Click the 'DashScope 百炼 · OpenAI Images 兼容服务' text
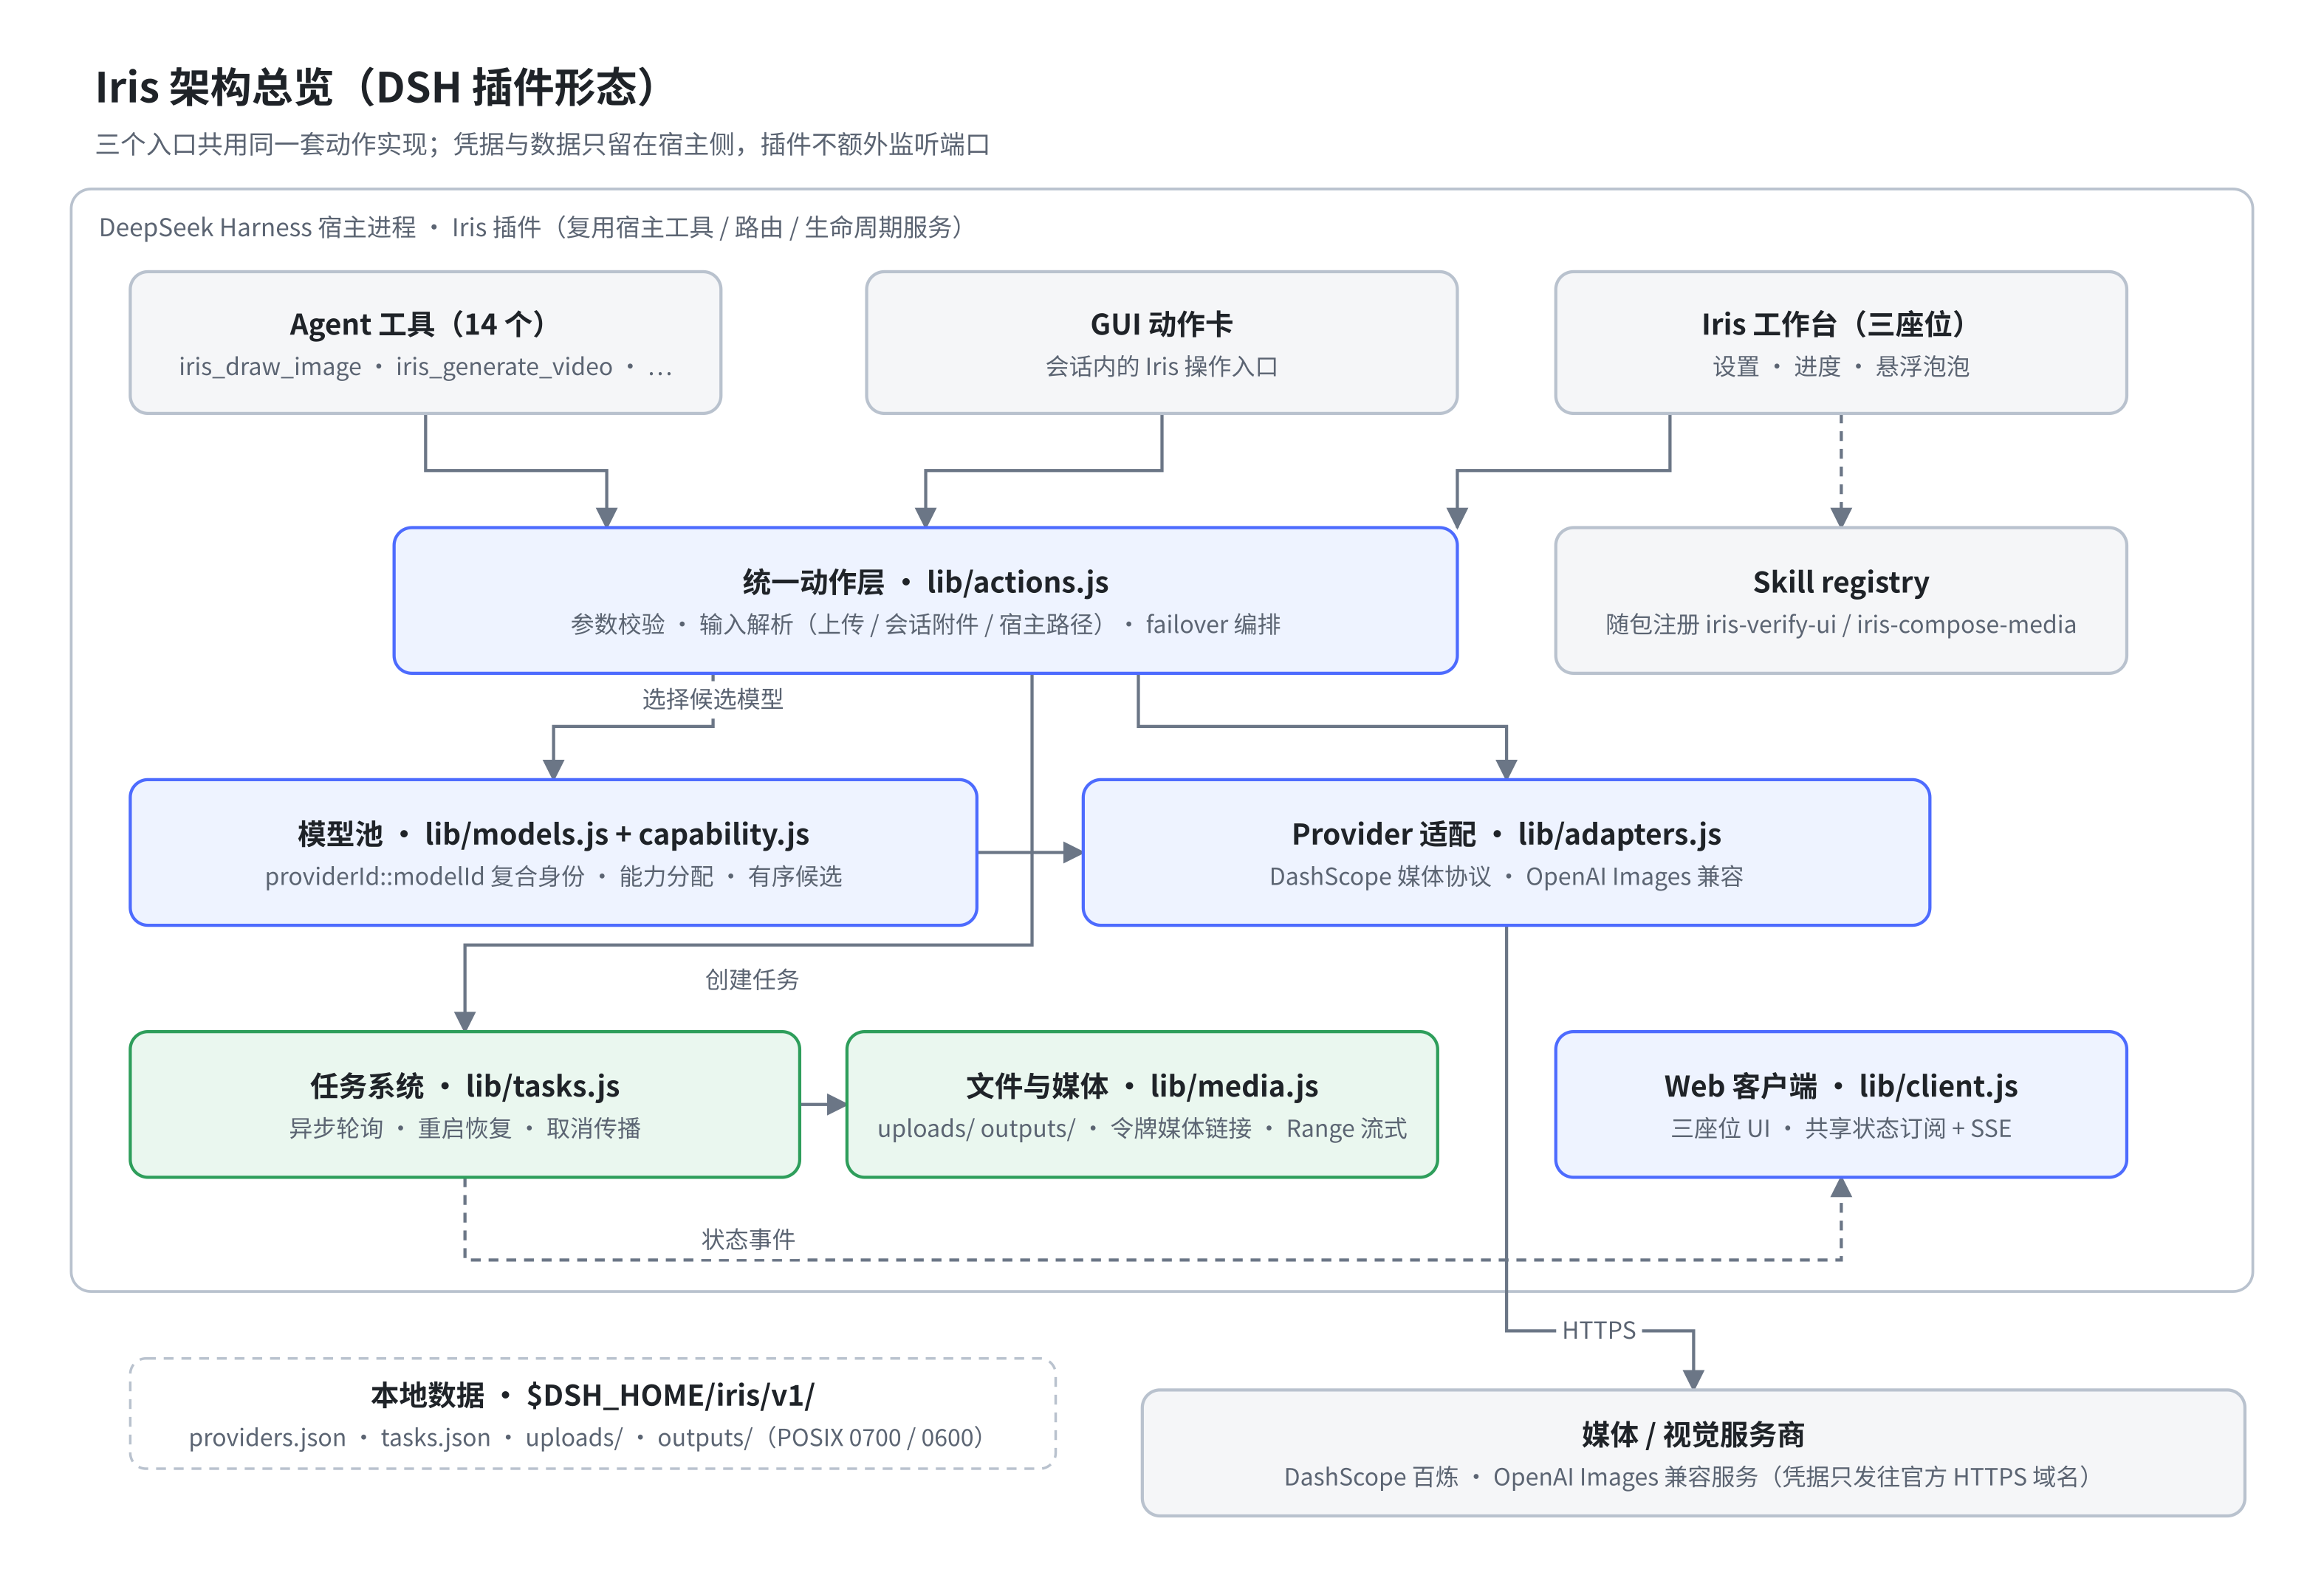 pyautogui.click(x=1687, y=1477)
